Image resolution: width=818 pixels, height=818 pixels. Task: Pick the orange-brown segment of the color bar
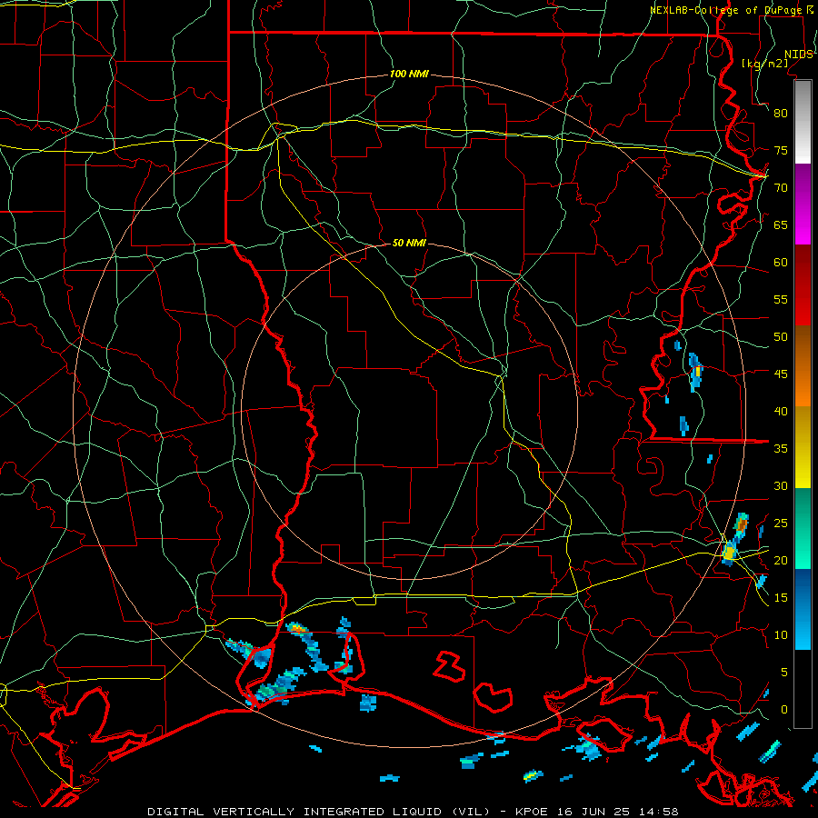pos(803,365)
